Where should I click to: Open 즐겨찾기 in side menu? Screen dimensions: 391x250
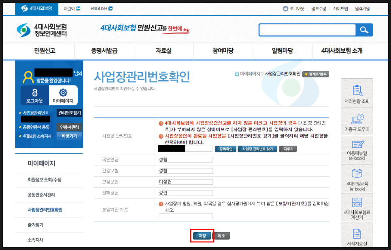coord(35,225)
